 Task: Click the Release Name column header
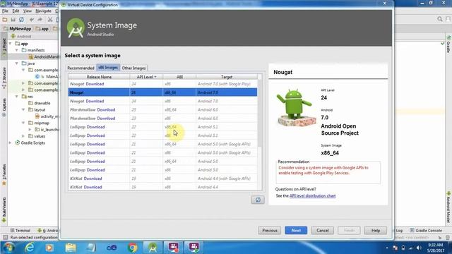[x=99, y=77]
